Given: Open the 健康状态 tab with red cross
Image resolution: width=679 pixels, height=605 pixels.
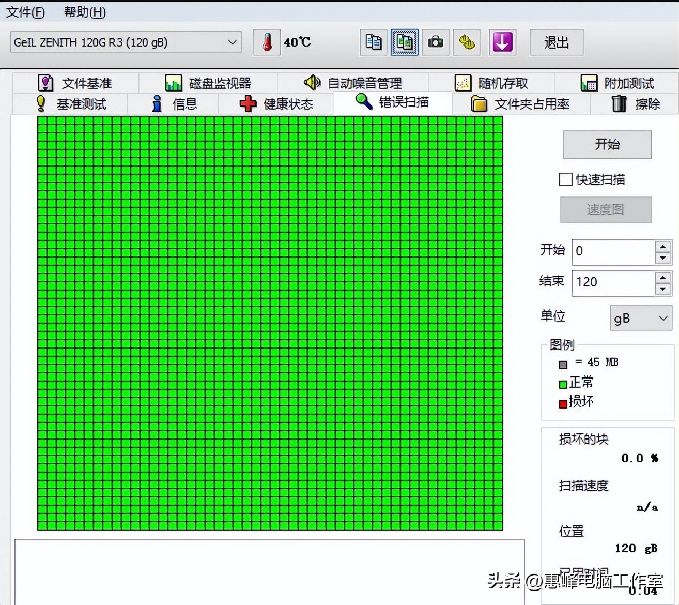Looking at the screenshot, I should 276,104.
